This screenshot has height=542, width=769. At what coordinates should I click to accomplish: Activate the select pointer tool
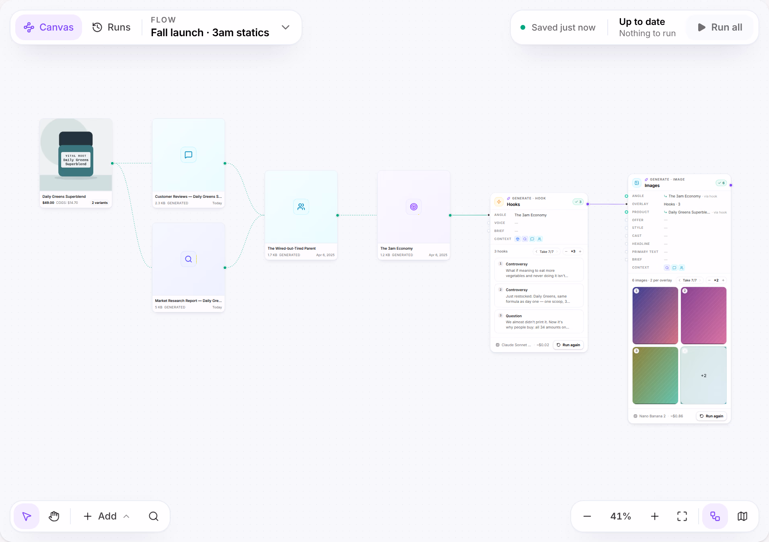pos(27,516)
